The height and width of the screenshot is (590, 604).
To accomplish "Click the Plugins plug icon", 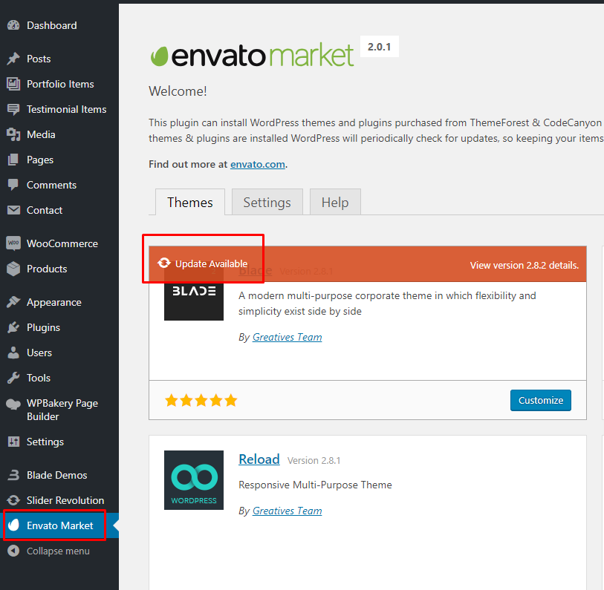I will [13, 327].
